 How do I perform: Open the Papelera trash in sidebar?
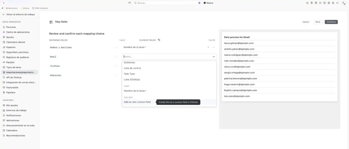(x=11, y=93)
